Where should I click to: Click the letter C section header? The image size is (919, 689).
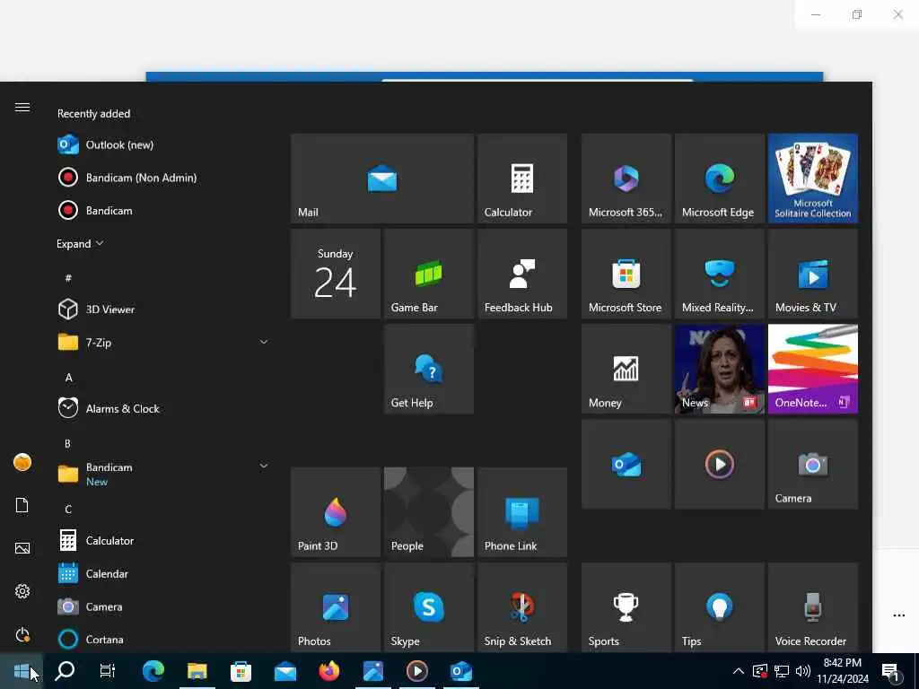tap(68, 510)
